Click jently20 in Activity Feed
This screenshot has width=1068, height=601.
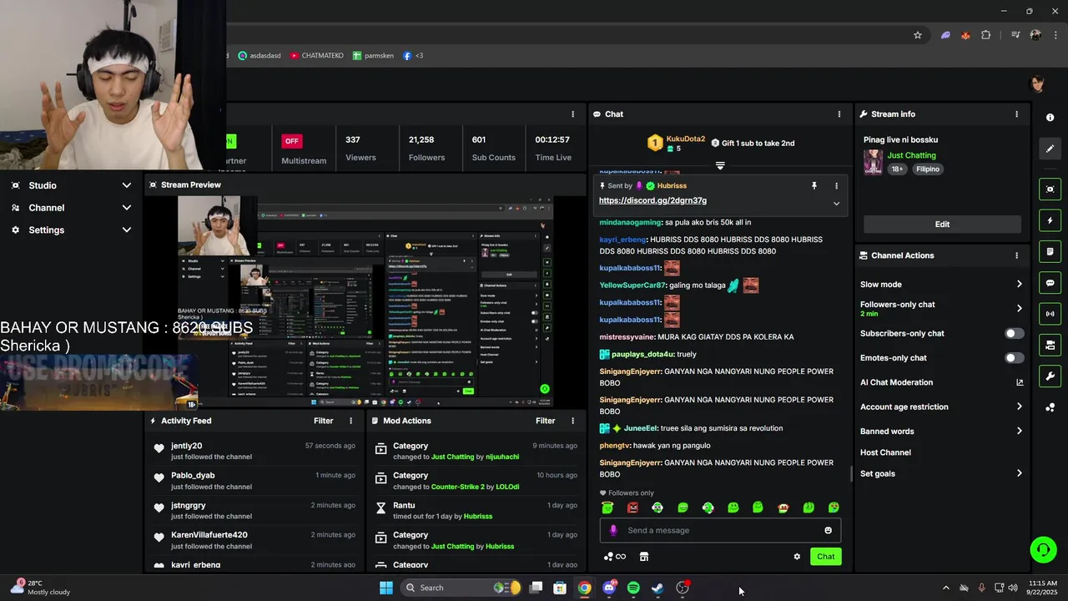pyautogui.click(x=187, y=446)
